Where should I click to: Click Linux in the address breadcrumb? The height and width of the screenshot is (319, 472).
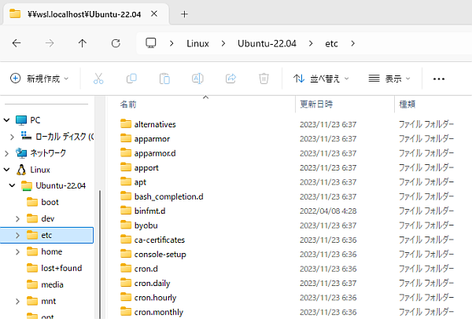(x=197, y=43)
